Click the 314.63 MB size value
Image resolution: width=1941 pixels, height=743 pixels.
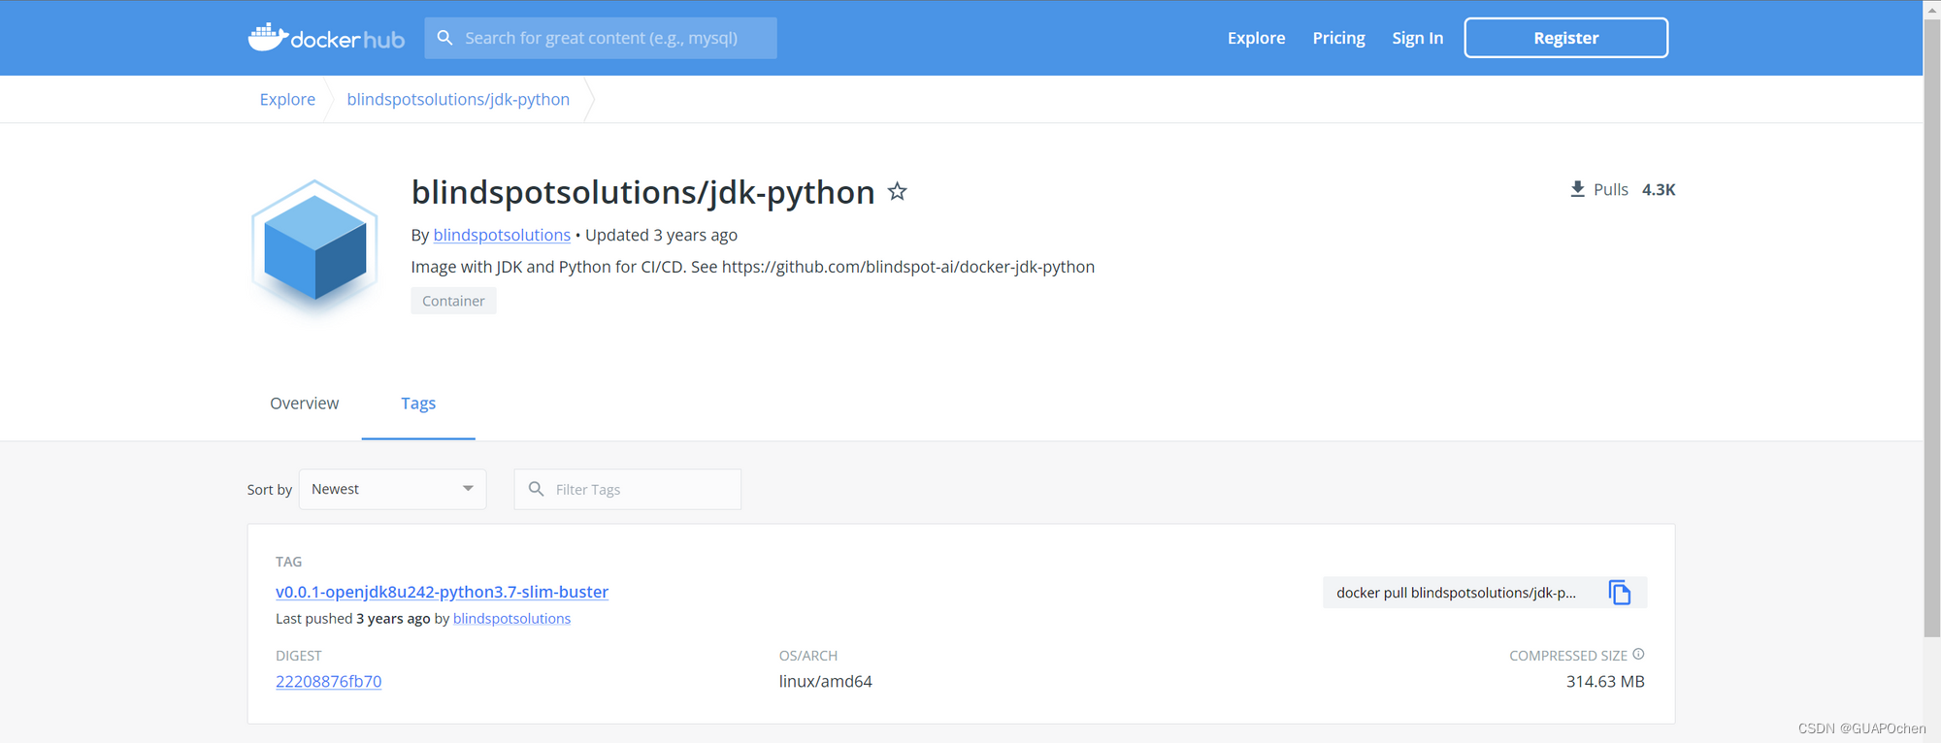pyautogui.click(x=1605, y=681)
